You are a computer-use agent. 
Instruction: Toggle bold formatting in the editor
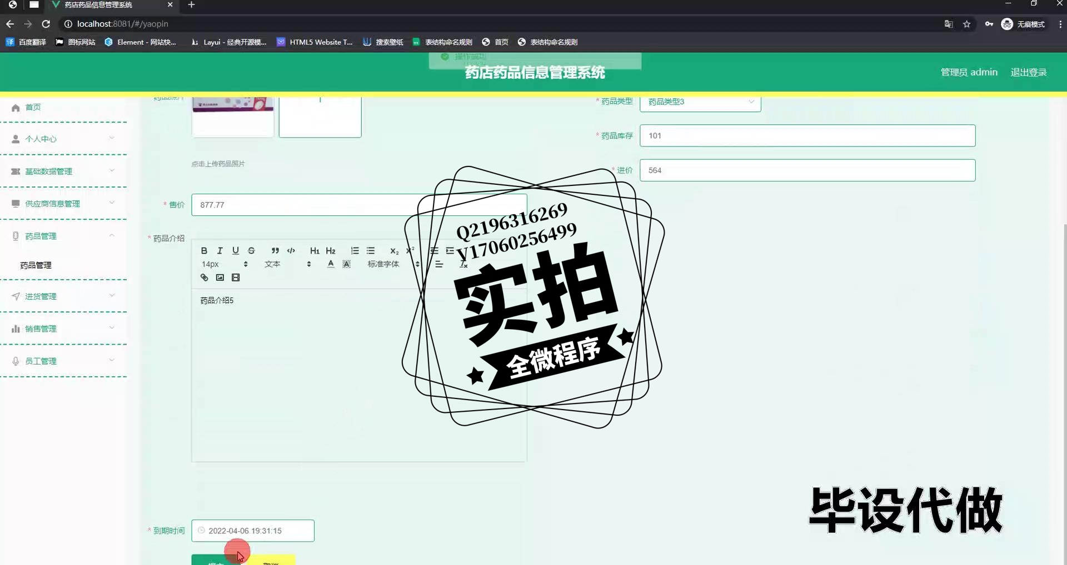pos(204,251)
